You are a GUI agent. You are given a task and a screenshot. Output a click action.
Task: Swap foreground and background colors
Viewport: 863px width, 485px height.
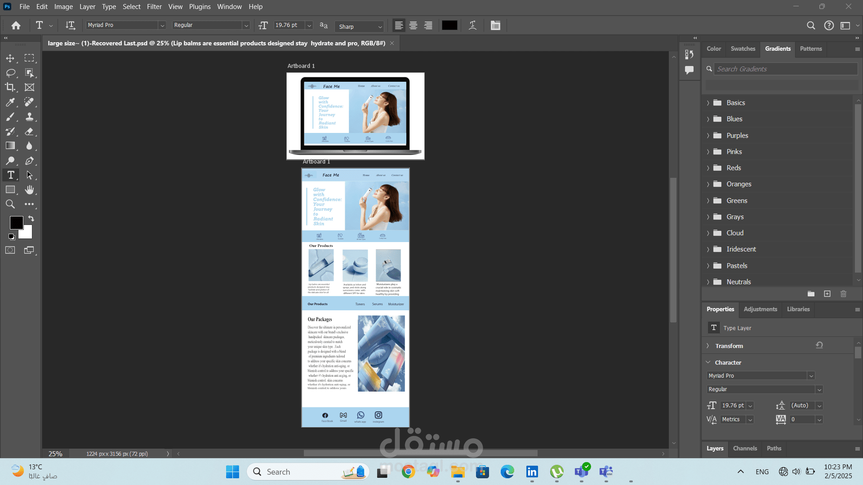pos(31,219)
